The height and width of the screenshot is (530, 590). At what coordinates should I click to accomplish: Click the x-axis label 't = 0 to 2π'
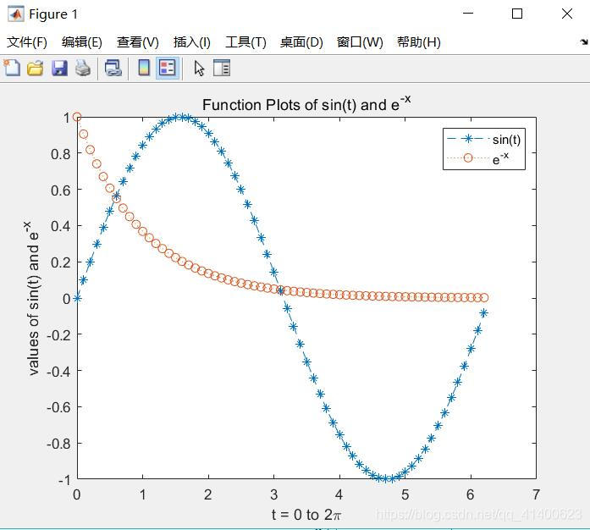pos(306,514)
